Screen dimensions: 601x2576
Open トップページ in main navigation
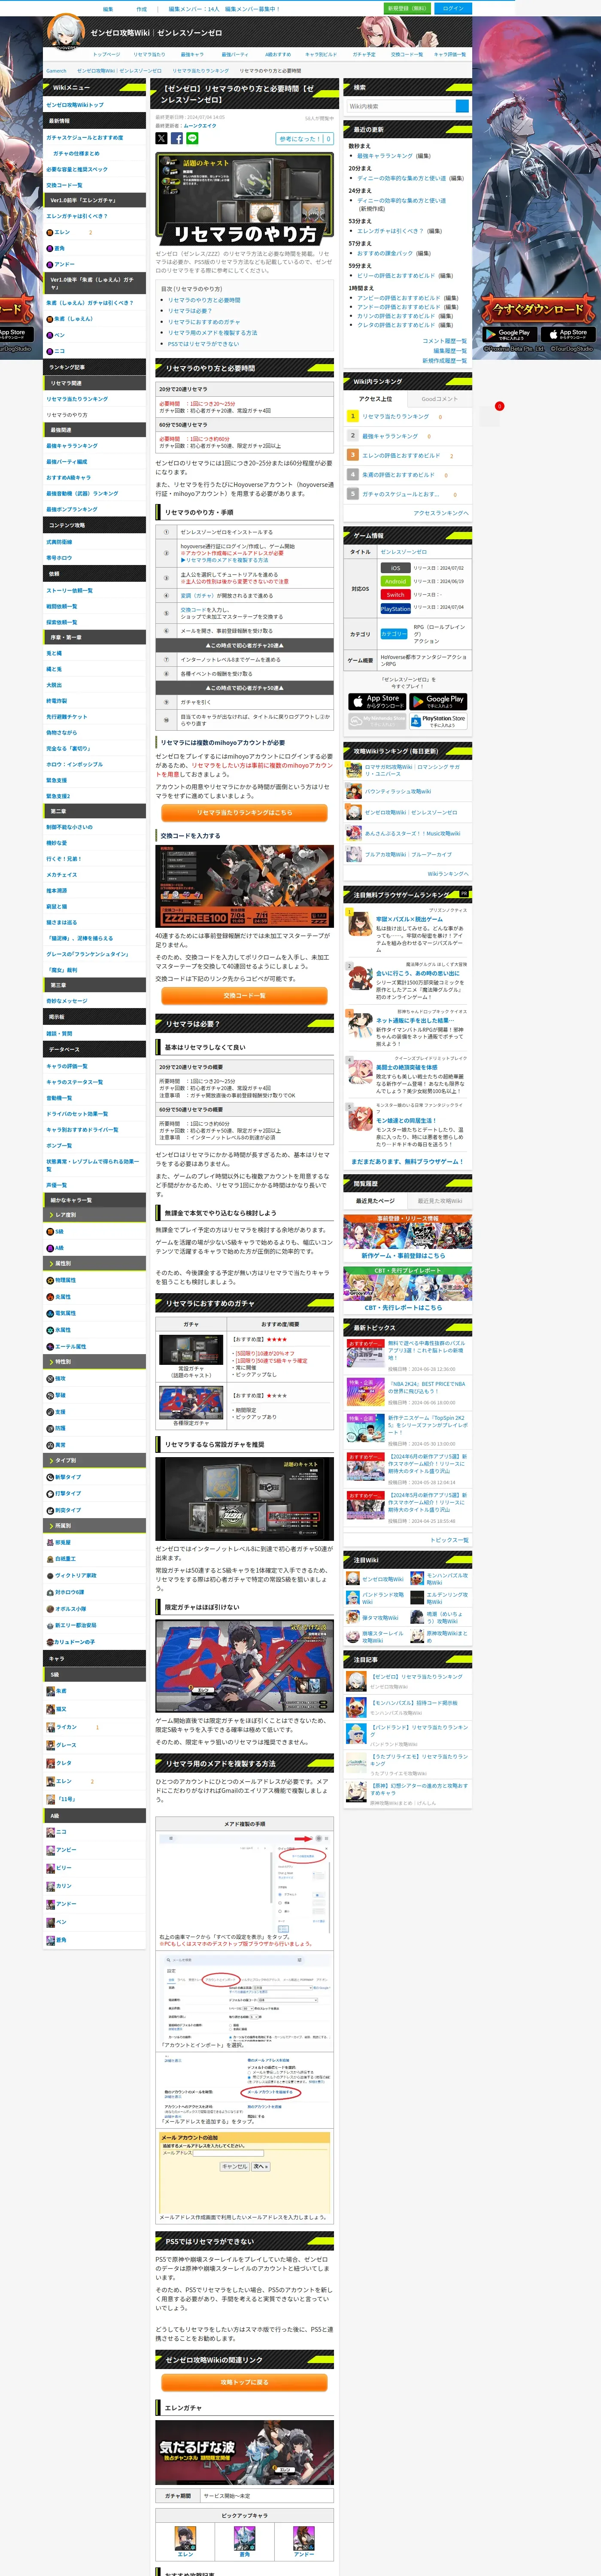106,54
